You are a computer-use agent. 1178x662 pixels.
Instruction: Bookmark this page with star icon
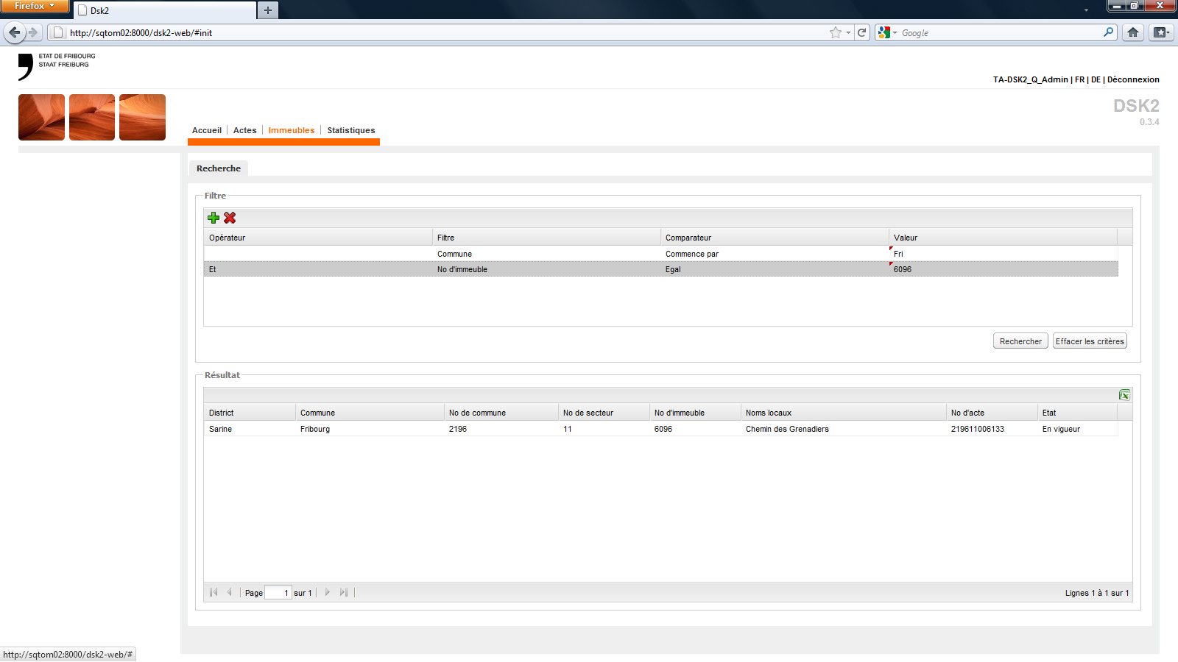coord(835,32)
